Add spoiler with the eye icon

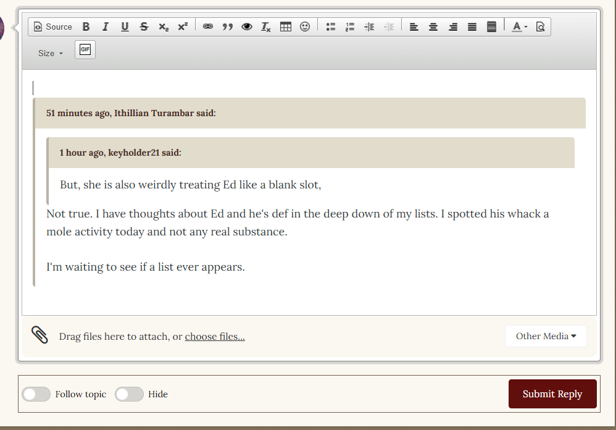pyautogui.click(x=247, y=27)
